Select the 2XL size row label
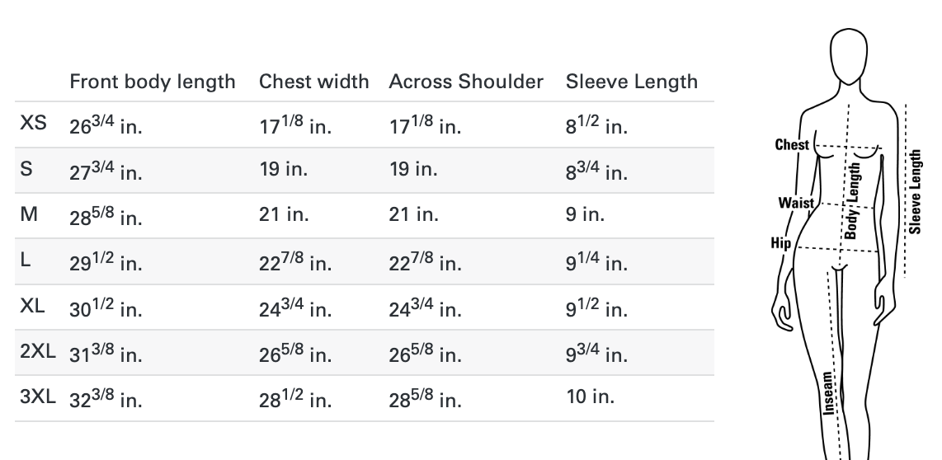 coord(37,351)
